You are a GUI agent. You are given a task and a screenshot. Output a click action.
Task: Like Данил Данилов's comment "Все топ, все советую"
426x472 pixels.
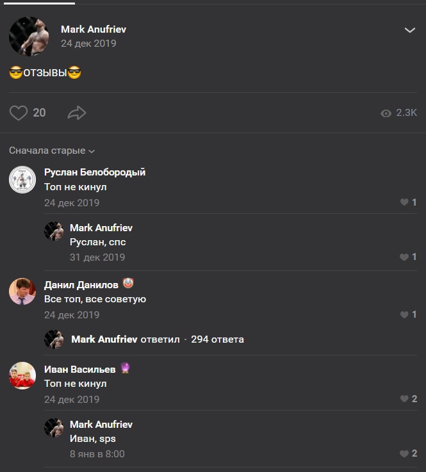(404, 315)
